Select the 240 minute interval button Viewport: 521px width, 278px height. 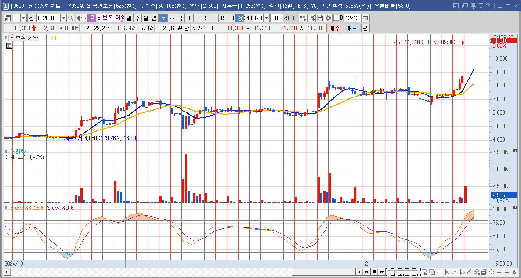(x=248, y=18)
